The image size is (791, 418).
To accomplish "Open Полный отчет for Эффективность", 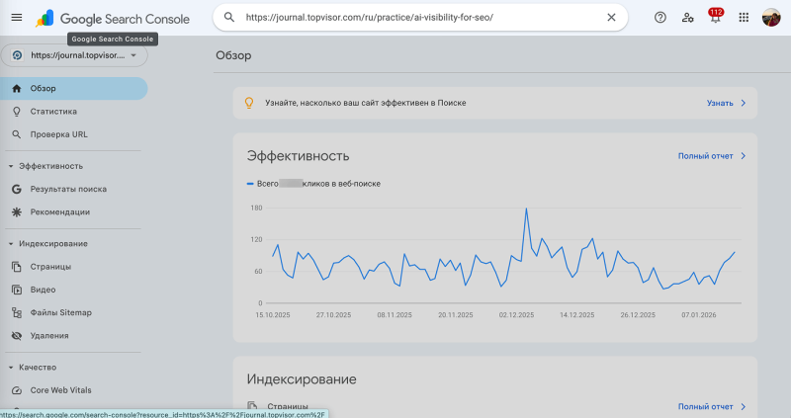I will click(705, 156).
